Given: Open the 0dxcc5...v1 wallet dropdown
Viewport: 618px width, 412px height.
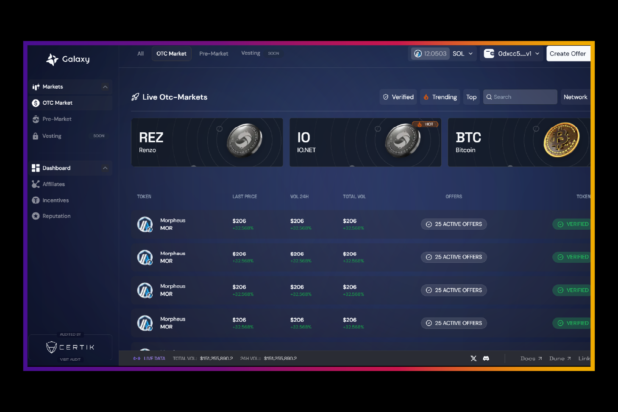Looking at the screenshot, I should coord(512,54).
